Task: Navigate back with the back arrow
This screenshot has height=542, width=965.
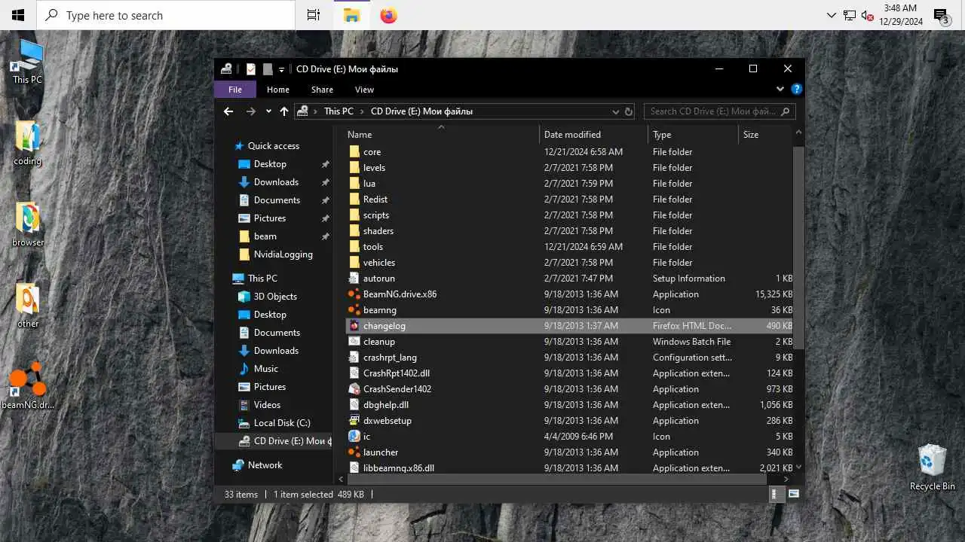Action: coord(228,111)
